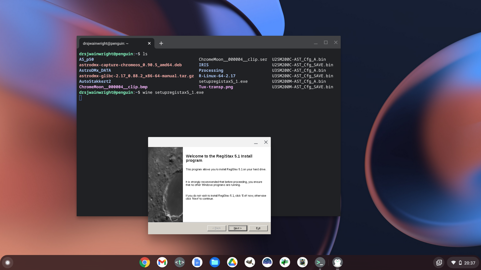
Task: Open the <t> text app from the shelf
Action: pos(180,262)
